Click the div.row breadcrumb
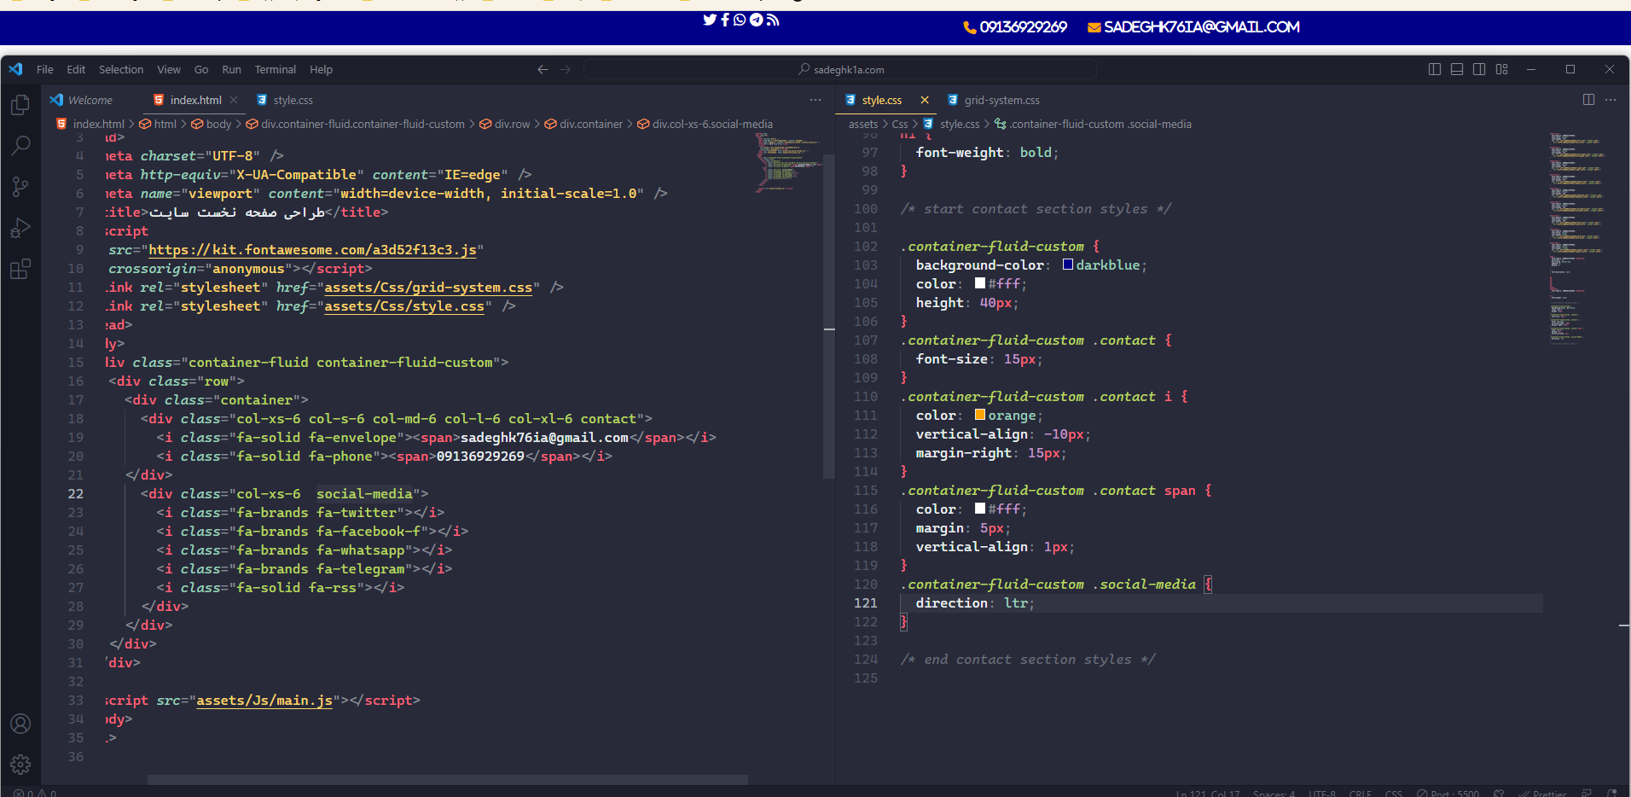The width and height of the screenshot is (1631, 797). (505, 124)
